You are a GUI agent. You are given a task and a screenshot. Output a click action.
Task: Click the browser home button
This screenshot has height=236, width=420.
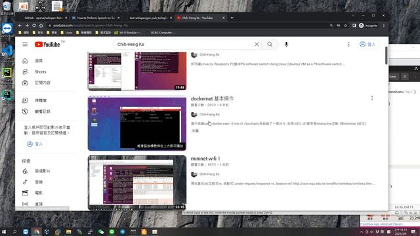click(41, 26)
